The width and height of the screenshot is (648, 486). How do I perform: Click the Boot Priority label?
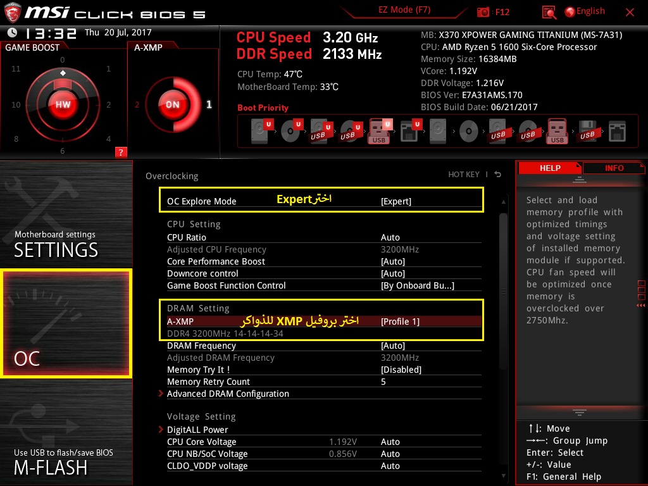tap(263, 108)
